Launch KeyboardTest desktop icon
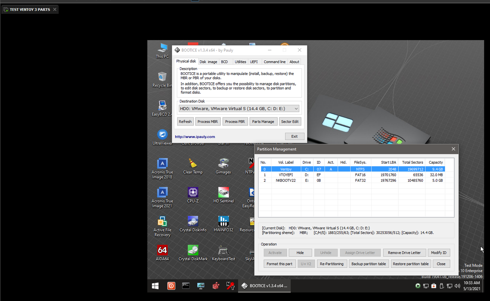The width and height of the screenshot is (490, 301). tap(224, 253)
